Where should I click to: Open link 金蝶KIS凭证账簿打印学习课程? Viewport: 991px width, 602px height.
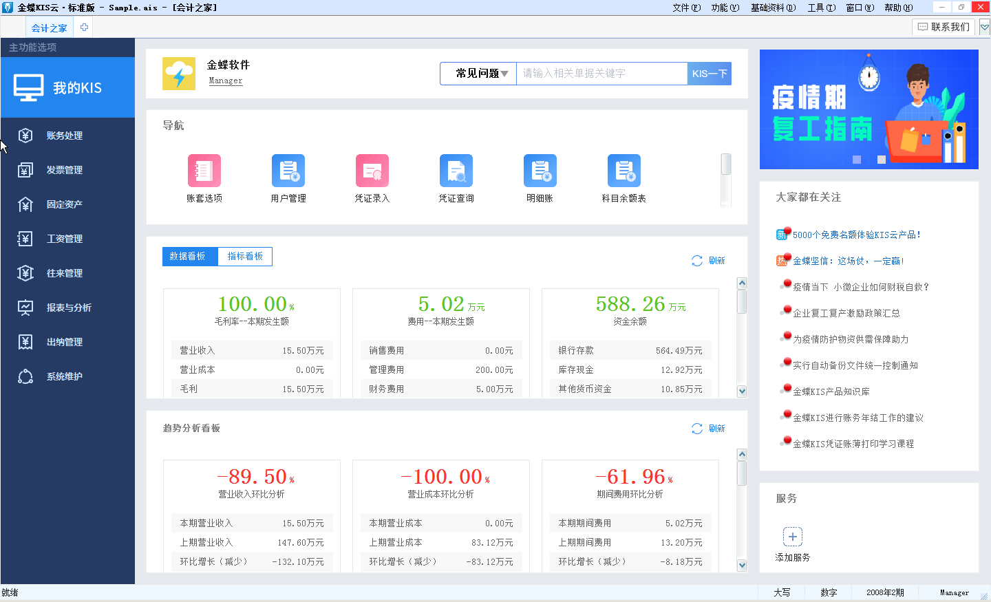tap(853, 444)
